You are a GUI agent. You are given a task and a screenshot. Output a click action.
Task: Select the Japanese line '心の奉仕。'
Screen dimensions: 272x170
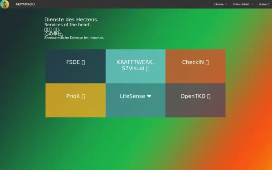[x=54, y=34]
